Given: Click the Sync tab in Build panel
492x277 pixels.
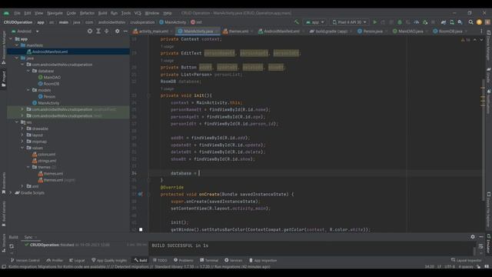Looking at the screenshot, I should click(28, 237).
